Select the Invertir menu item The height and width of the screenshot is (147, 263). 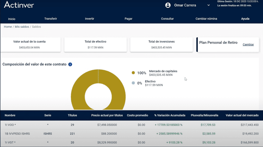coord(90,19)
